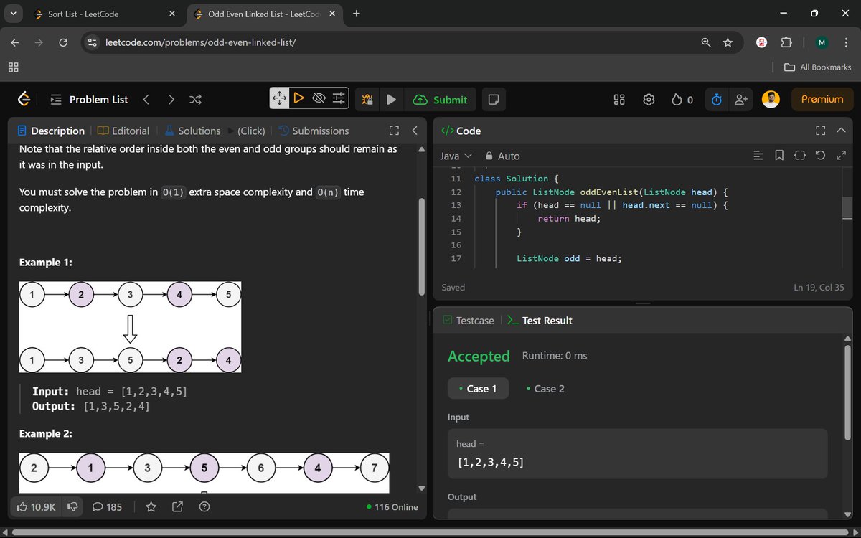This screenshot has height=538, width=861.
Task: Open the browser apps grid icon
Action: point(14,67)
